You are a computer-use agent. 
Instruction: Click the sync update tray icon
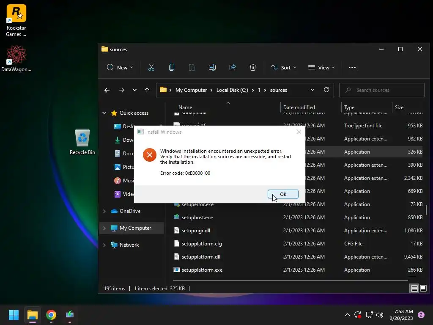coord(358,315)
